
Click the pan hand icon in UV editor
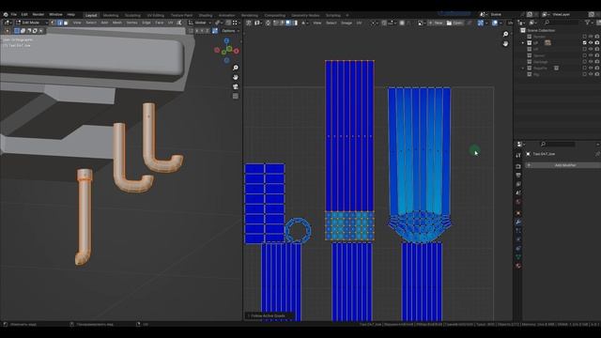click(x=505, y=44)
